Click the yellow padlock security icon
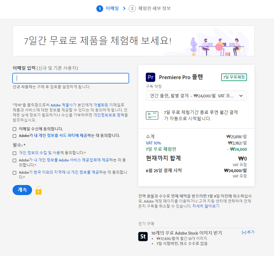 coord(38,190)
